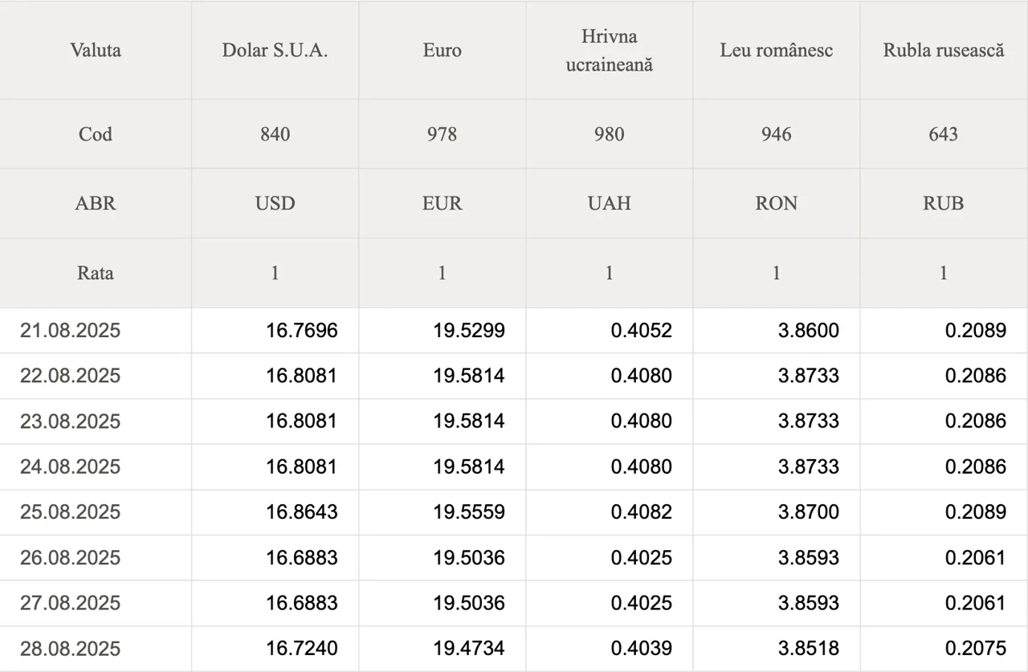Click the 25.08.2025 date cell
The height and width of the screenshot is (672, 1028).
(x=71, y=512)
